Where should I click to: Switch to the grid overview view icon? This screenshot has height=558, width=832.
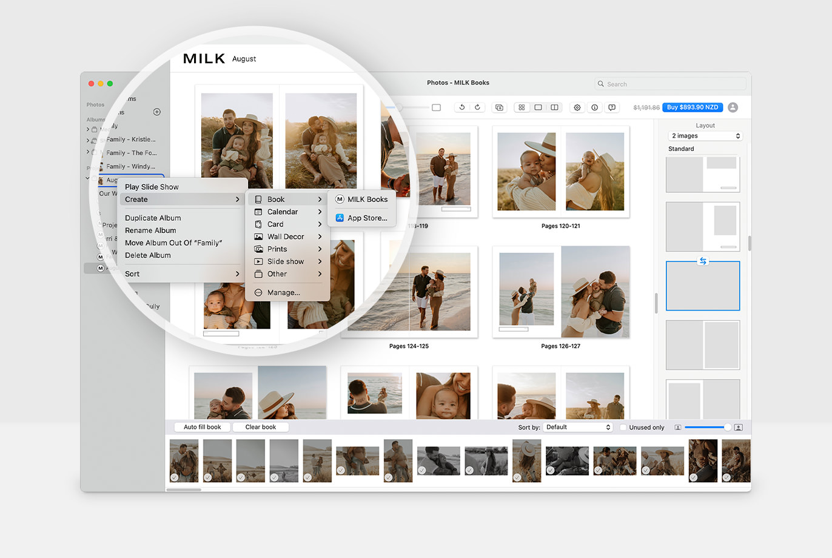click(x=522, y=107)
